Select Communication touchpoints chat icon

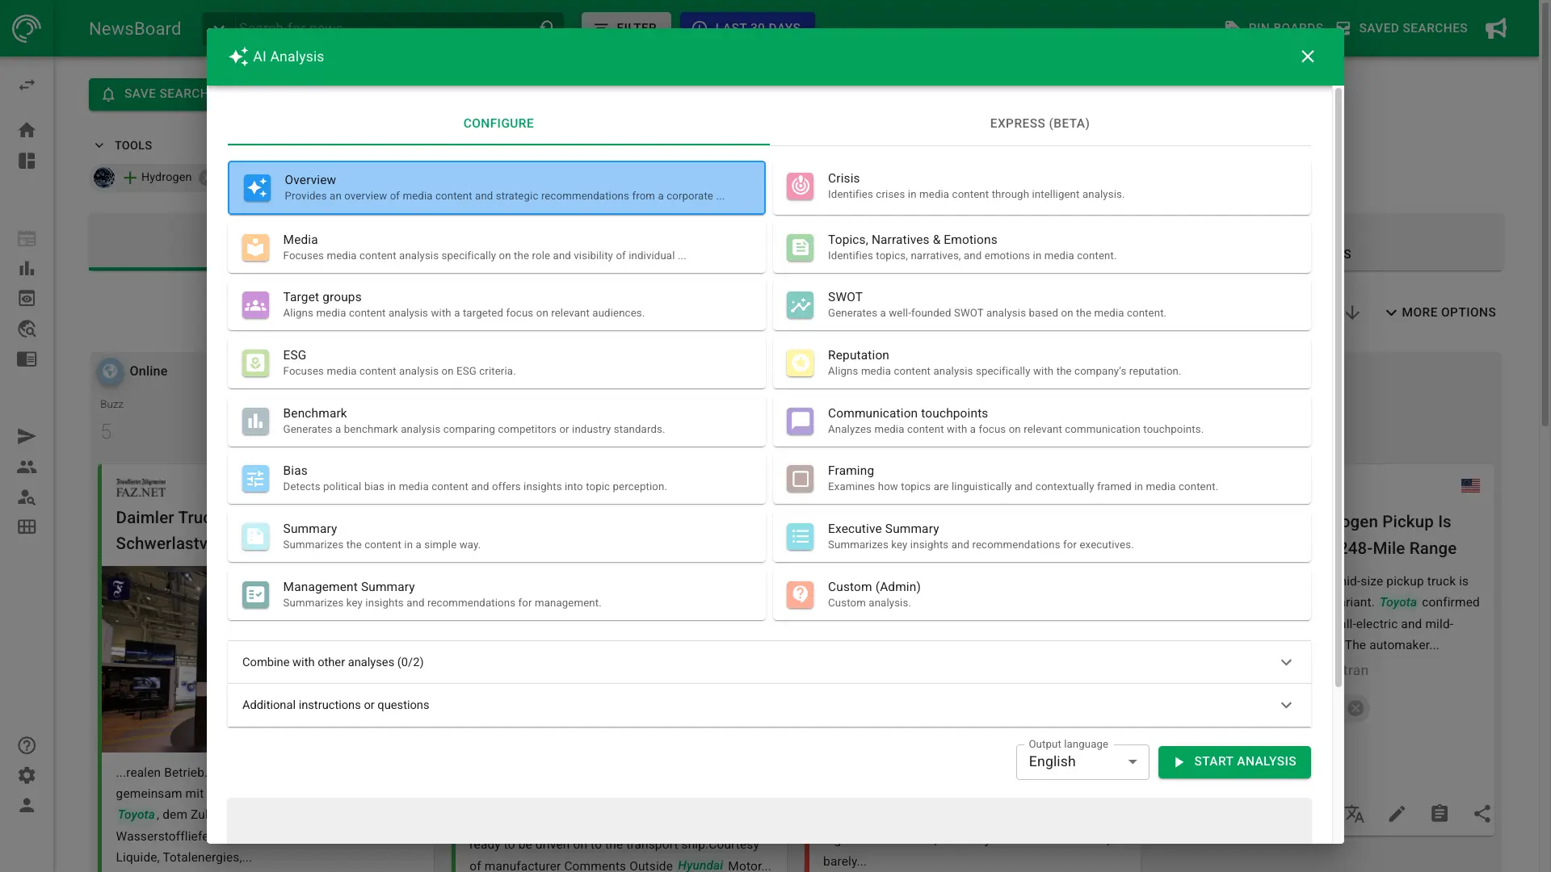tap(800, 421)
